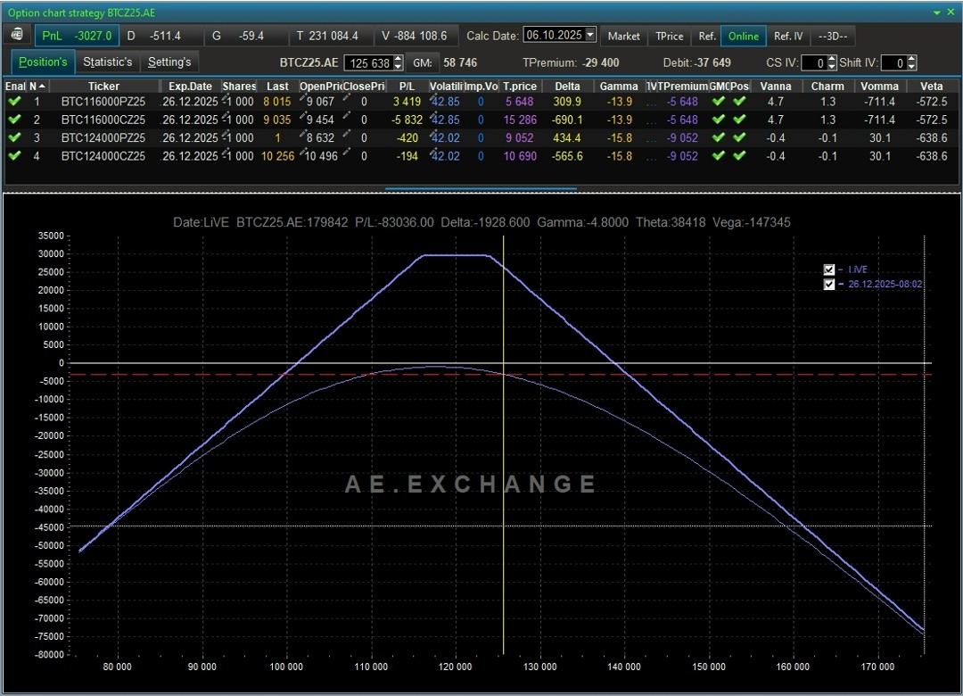Toggle Enable checkmark for BTC124000PZ25
Viewport: 963px width, 696px height.
click(14, 137)
